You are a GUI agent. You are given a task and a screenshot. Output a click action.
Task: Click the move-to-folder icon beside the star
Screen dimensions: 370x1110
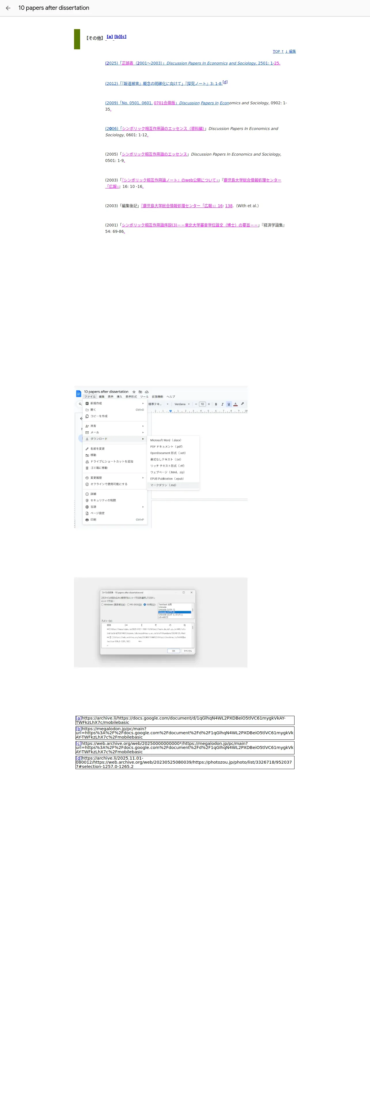pos(140,392)
